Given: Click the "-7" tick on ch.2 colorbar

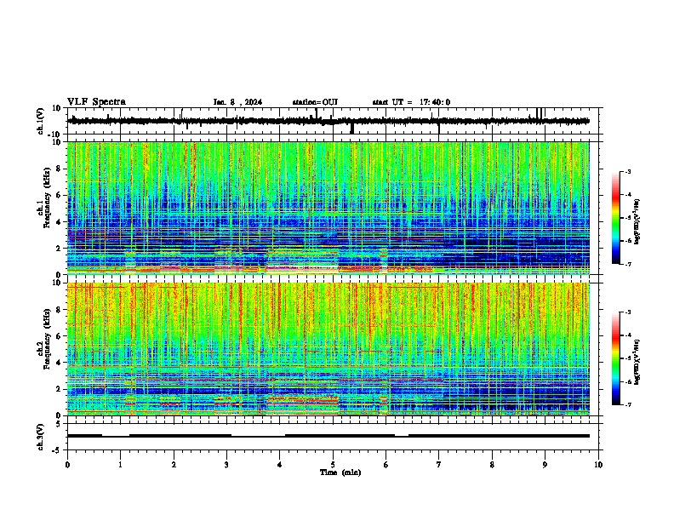Looking at the screenshot, I should coord(628,404).
